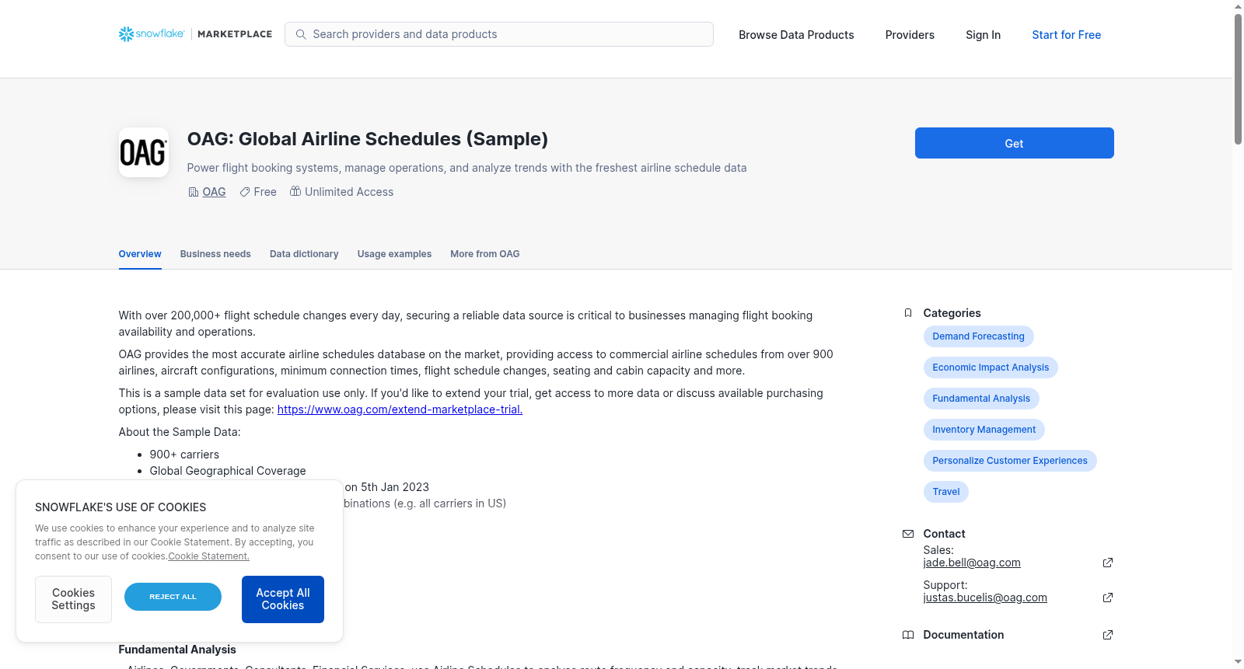Click the envelope icon beside Contact
Image resolution: width=1244 pixels, height=669 pixels.
click(908, 534)
